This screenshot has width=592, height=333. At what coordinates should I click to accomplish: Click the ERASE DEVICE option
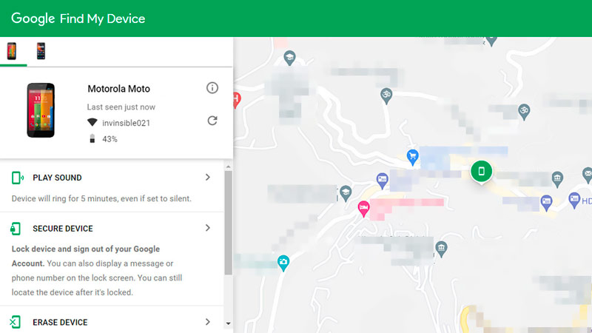60,322
